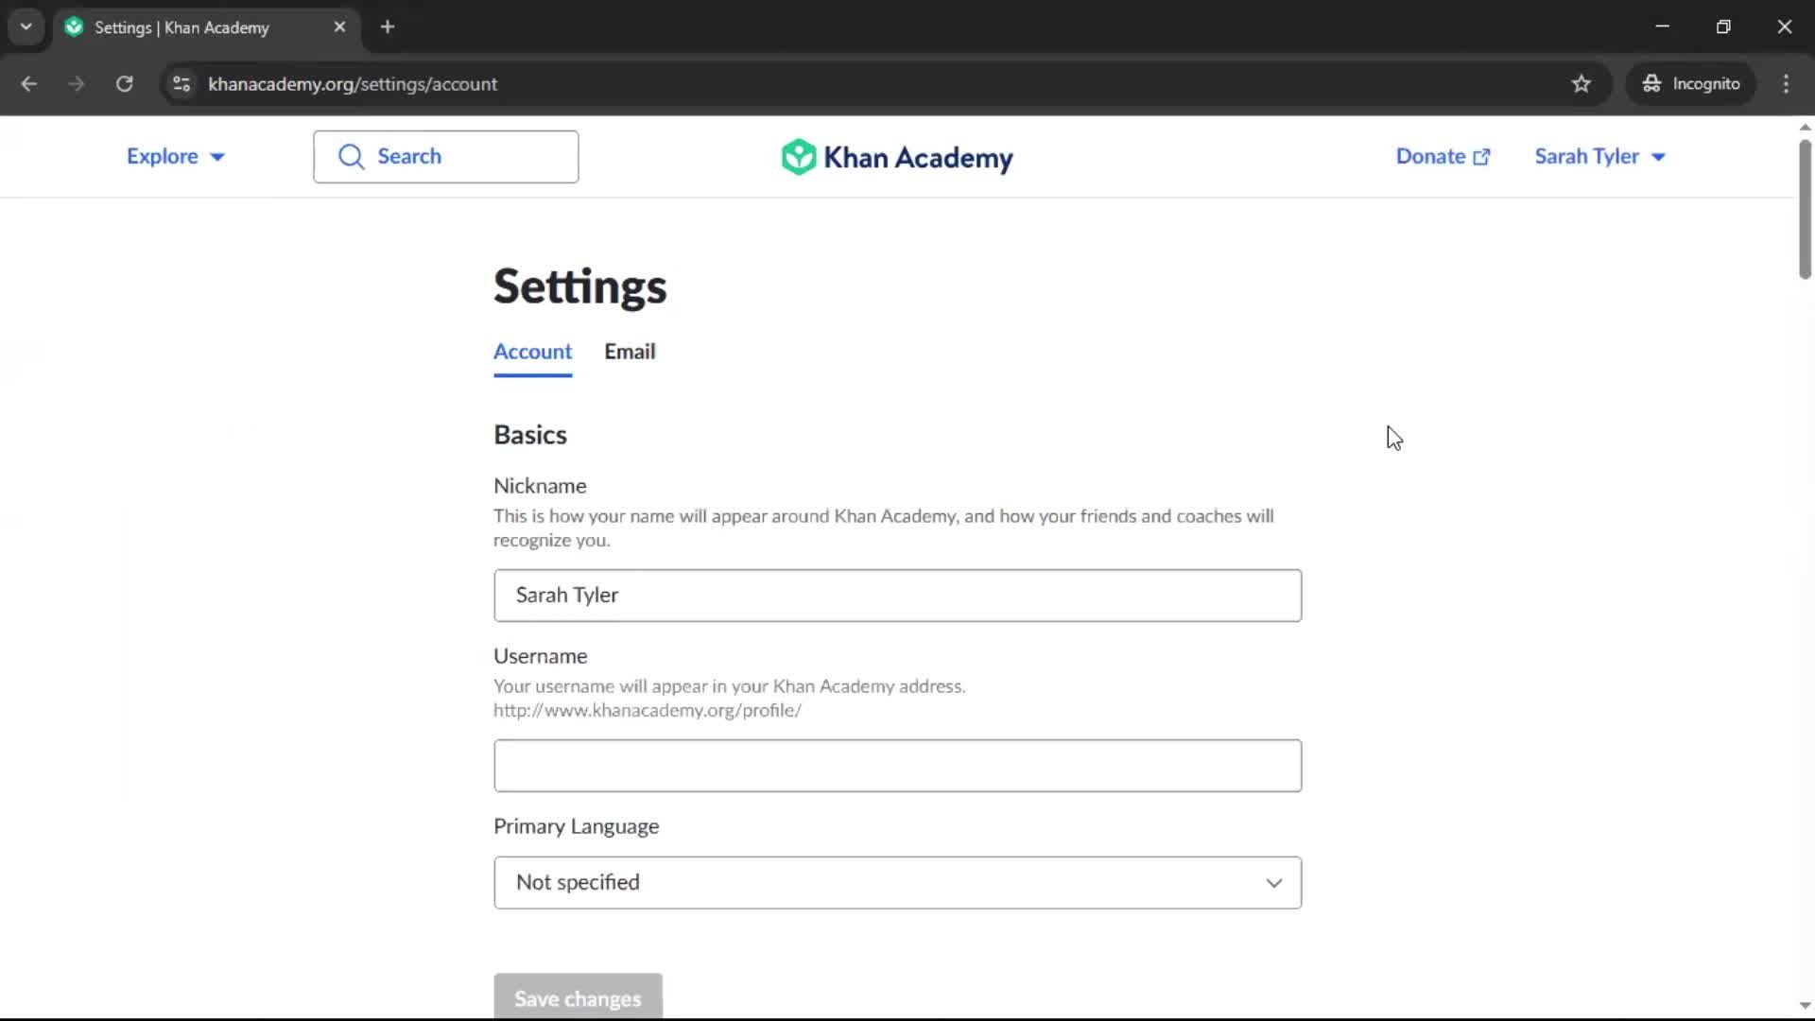Click the profile URL hint text
Screen dimensions: 1815x1021
click(647, 711)
